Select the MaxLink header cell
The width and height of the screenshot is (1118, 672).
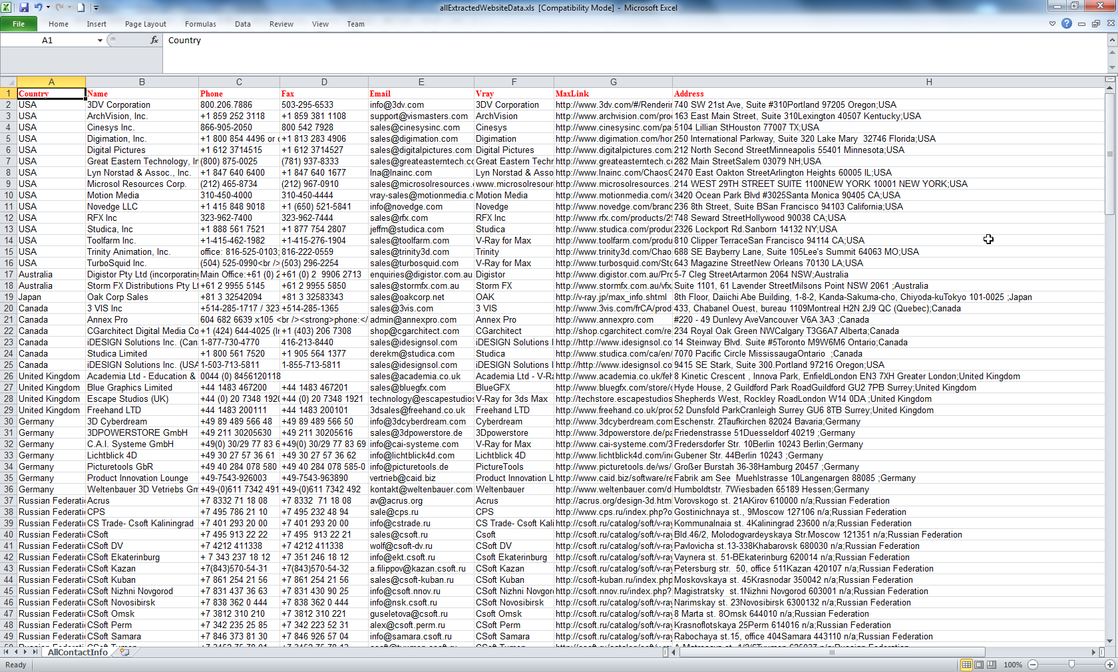pos(614,93)
